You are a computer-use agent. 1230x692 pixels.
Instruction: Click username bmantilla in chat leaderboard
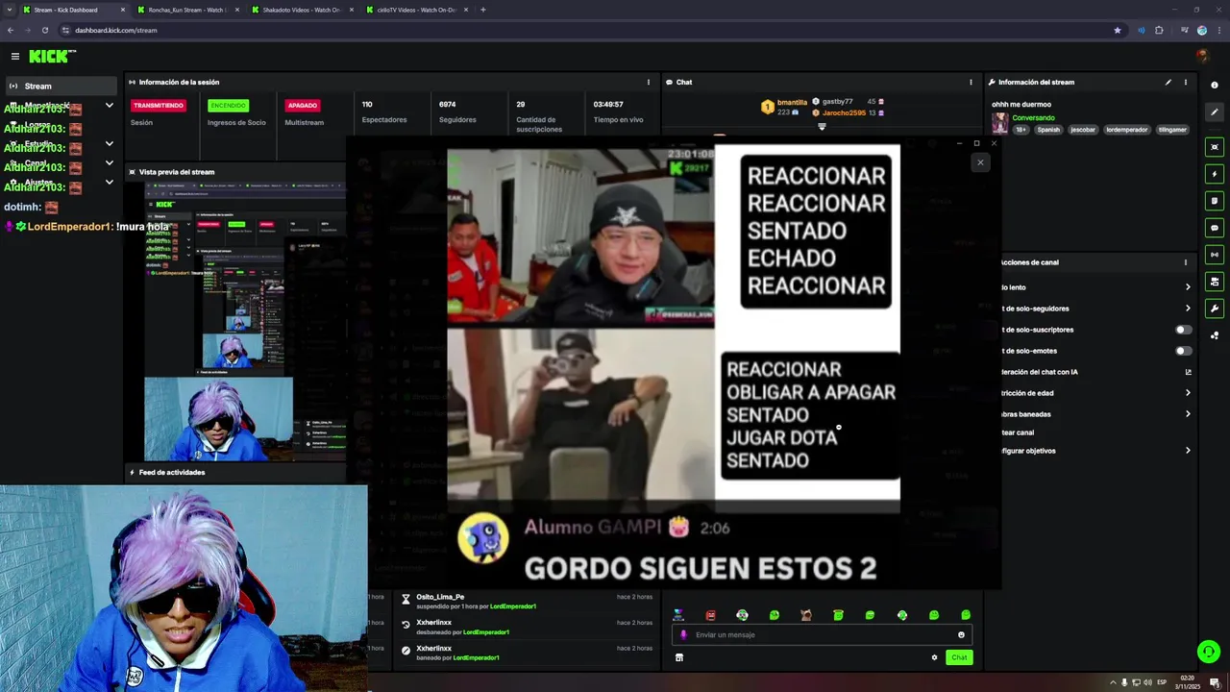tap(792, 102)
